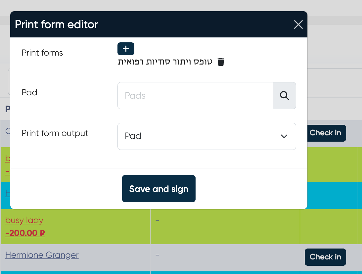The height and width of the screenshot is (274, 362).
Task: Click the Print form editor title
Action: coord(57,24)
